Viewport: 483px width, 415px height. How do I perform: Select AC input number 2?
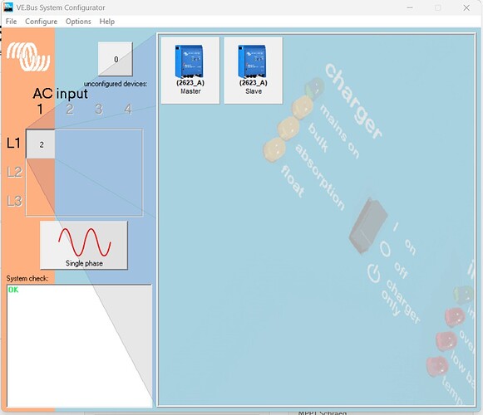click(70, 110)
